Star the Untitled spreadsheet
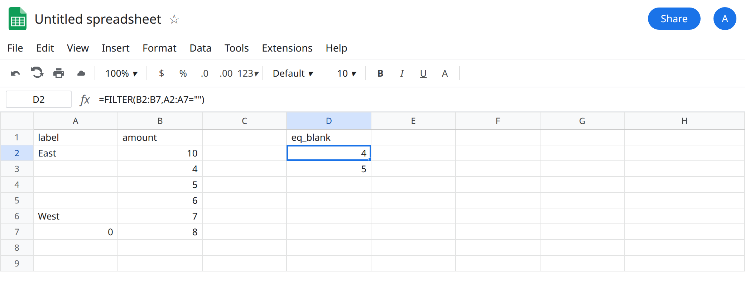Viewport: 745px width, 308px height. tap(174, 19)
